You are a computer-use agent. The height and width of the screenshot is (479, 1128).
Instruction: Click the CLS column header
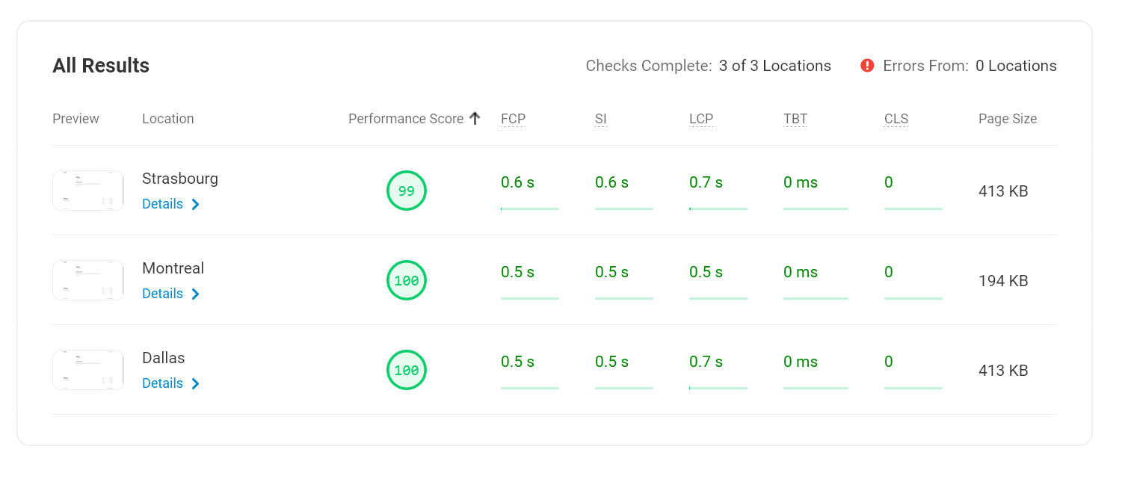pos(896,119)
